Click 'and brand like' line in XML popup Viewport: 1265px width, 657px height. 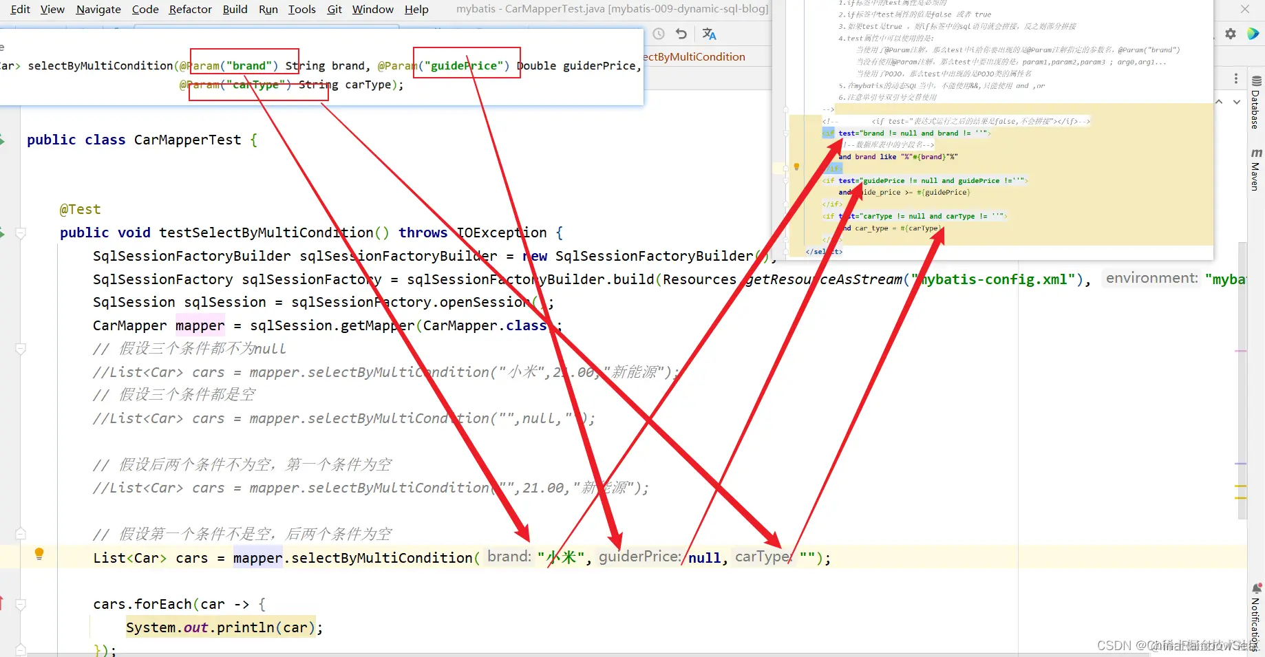(x=897, y=157)
